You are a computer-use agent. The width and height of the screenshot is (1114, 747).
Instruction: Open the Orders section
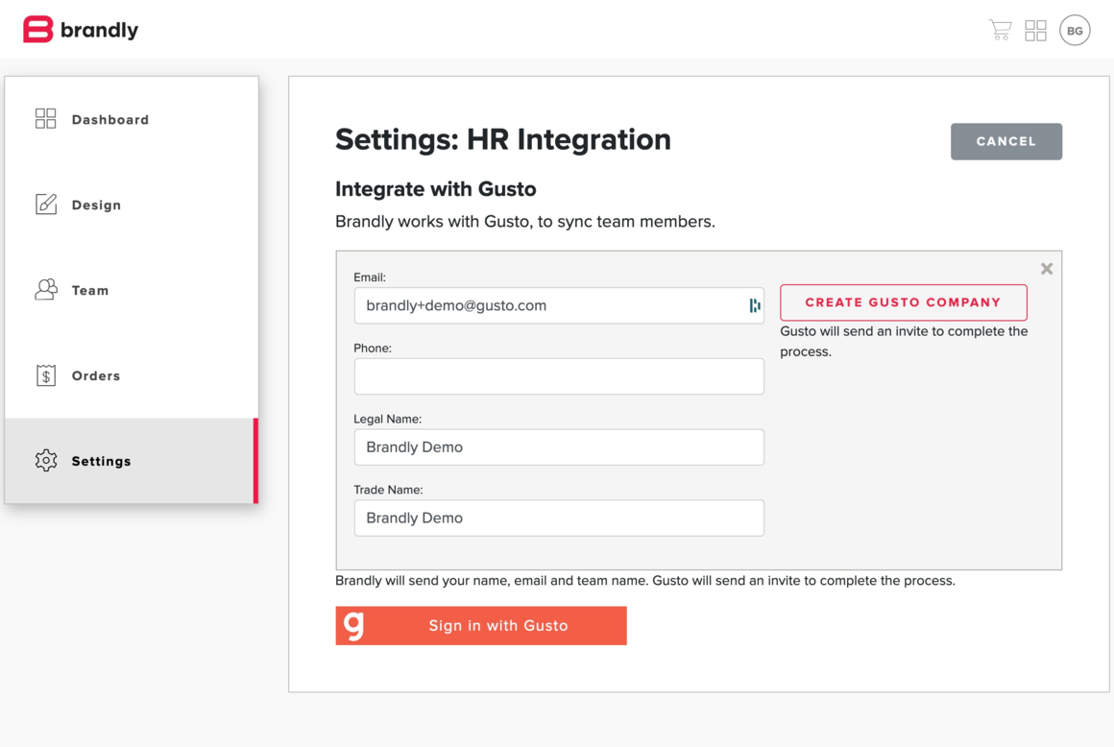132,375
